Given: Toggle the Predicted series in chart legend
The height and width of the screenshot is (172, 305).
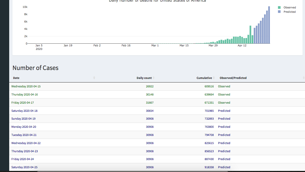Looking at the screenshot, I should pos(290,12).
